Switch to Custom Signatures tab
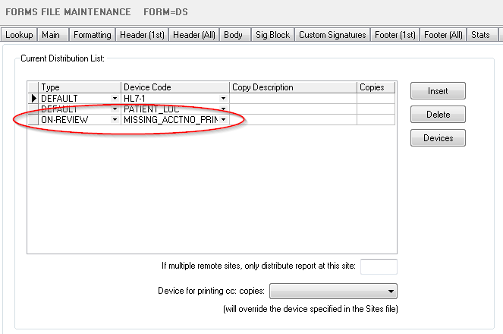The height and width of the screenshot is (334, 503). coord(332,35)
